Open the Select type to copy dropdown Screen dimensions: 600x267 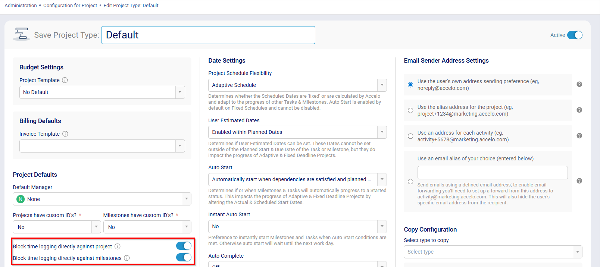coord(493,252)
